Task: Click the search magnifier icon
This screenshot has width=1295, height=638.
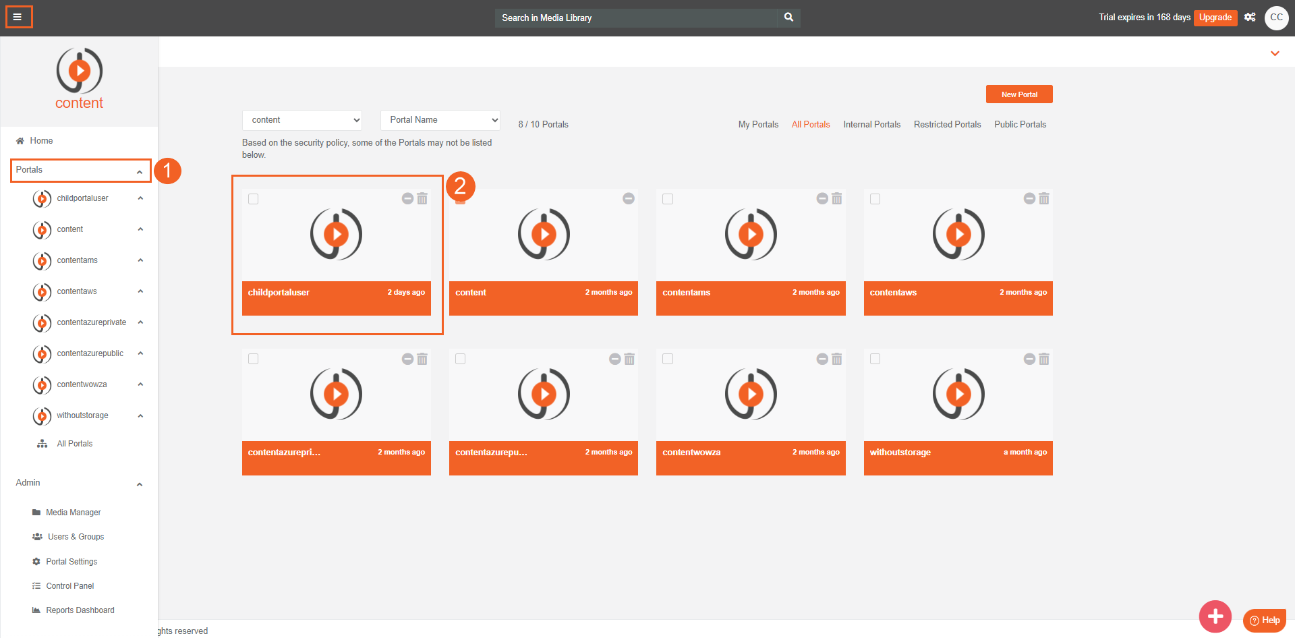Action: click(788, 18)
